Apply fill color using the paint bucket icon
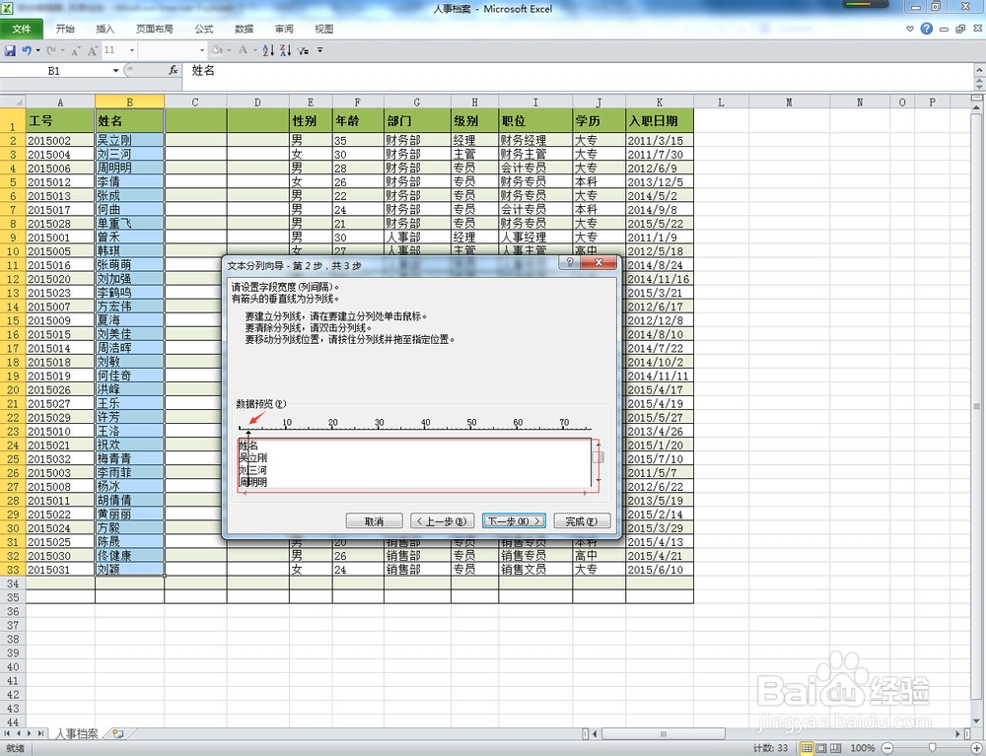The height and width of the screenshot is (756, 986). 216,49
